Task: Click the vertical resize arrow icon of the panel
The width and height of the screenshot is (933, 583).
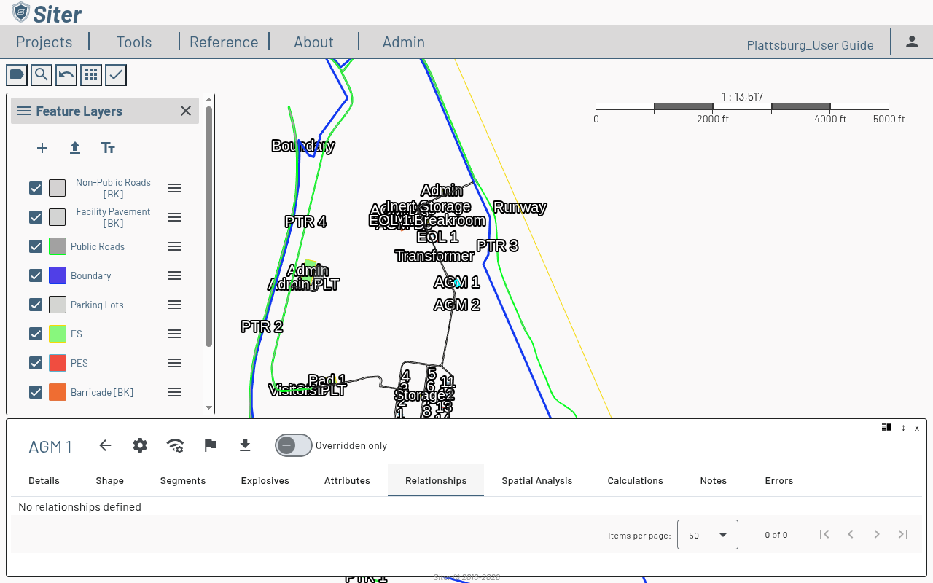Action: (x=903, y=428)
